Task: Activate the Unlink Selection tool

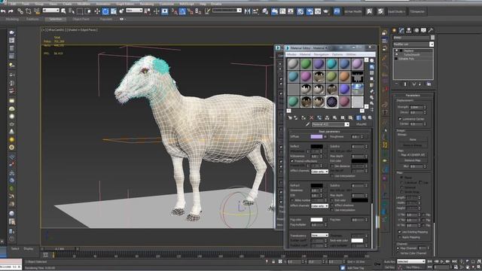Action: point(29,11)
